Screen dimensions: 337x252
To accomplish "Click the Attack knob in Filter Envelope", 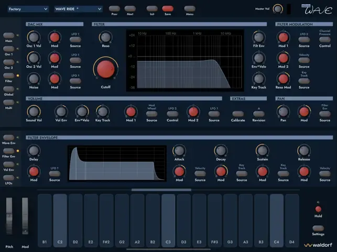I will 179,151.
